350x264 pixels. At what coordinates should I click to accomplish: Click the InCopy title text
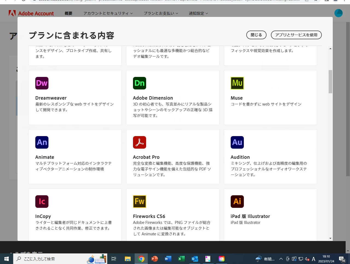[43, 216]
